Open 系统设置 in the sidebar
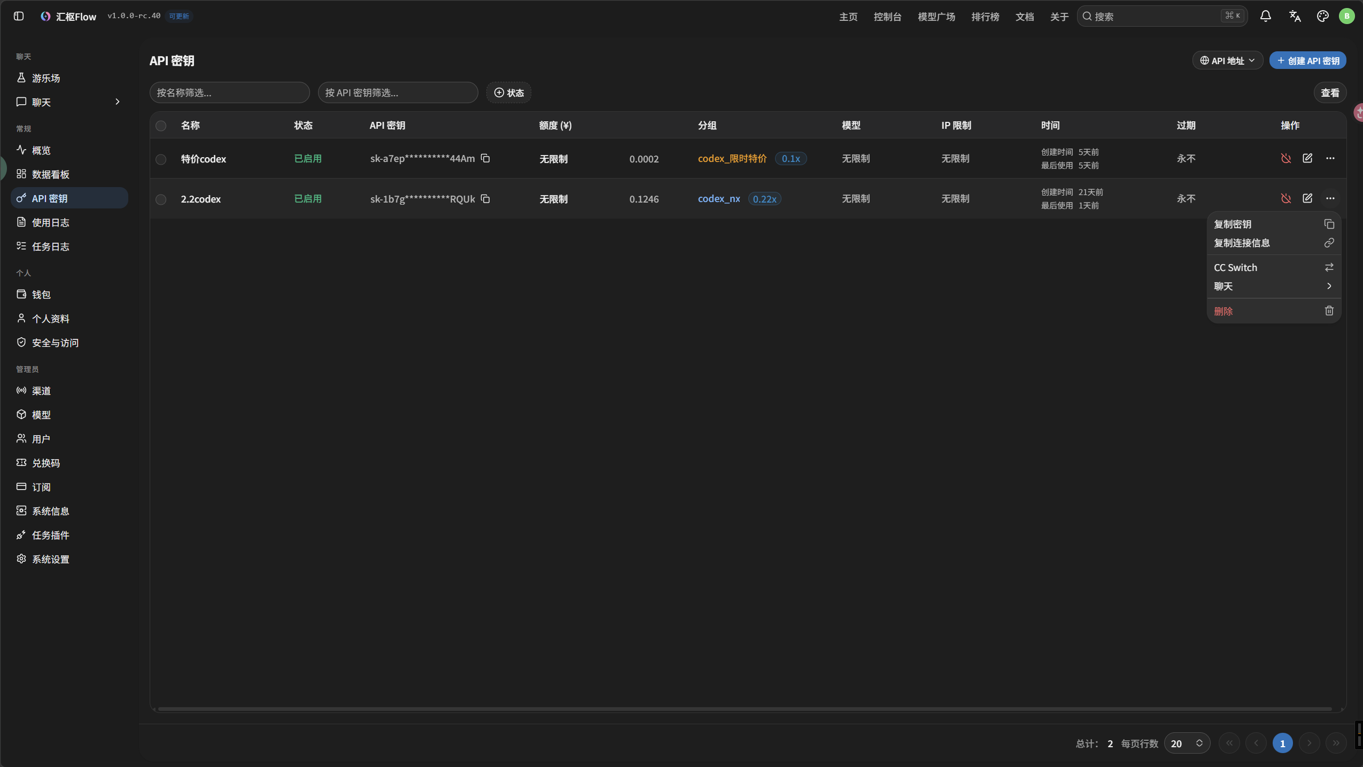The height and width of the screenshot is (767, 1363). point(69,559)
